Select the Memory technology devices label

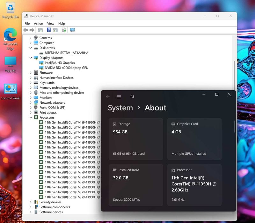[59, 87]
